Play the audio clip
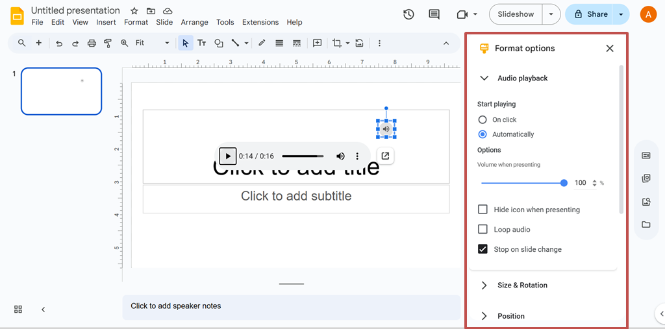Viewport: 665px width, 329px height. click(228, 156)
